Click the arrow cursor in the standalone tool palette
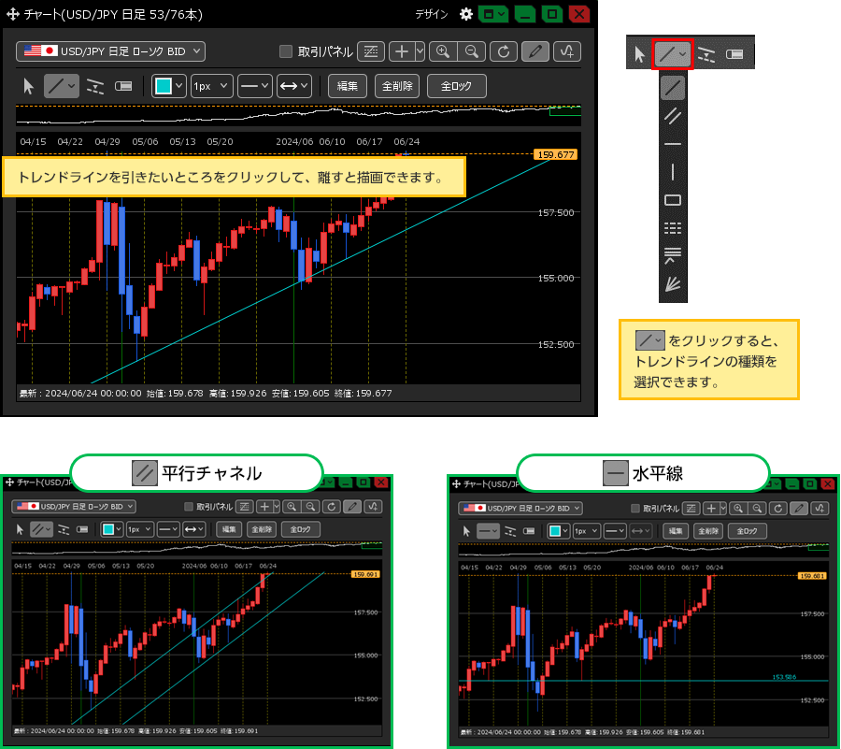The width and height of the screenshot is (841, 749). [x=639, y=54]
